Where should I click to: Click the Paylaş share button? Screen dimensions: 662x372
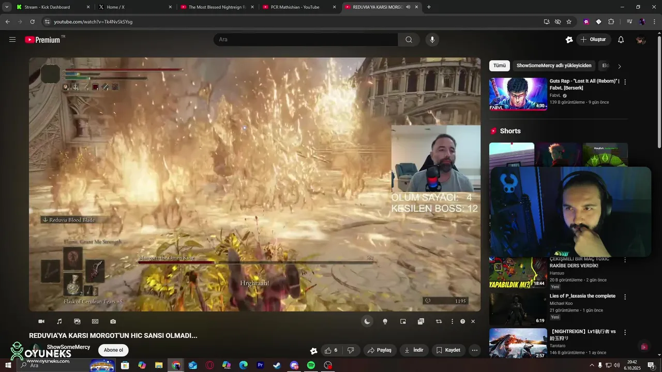tap(380, 350)
